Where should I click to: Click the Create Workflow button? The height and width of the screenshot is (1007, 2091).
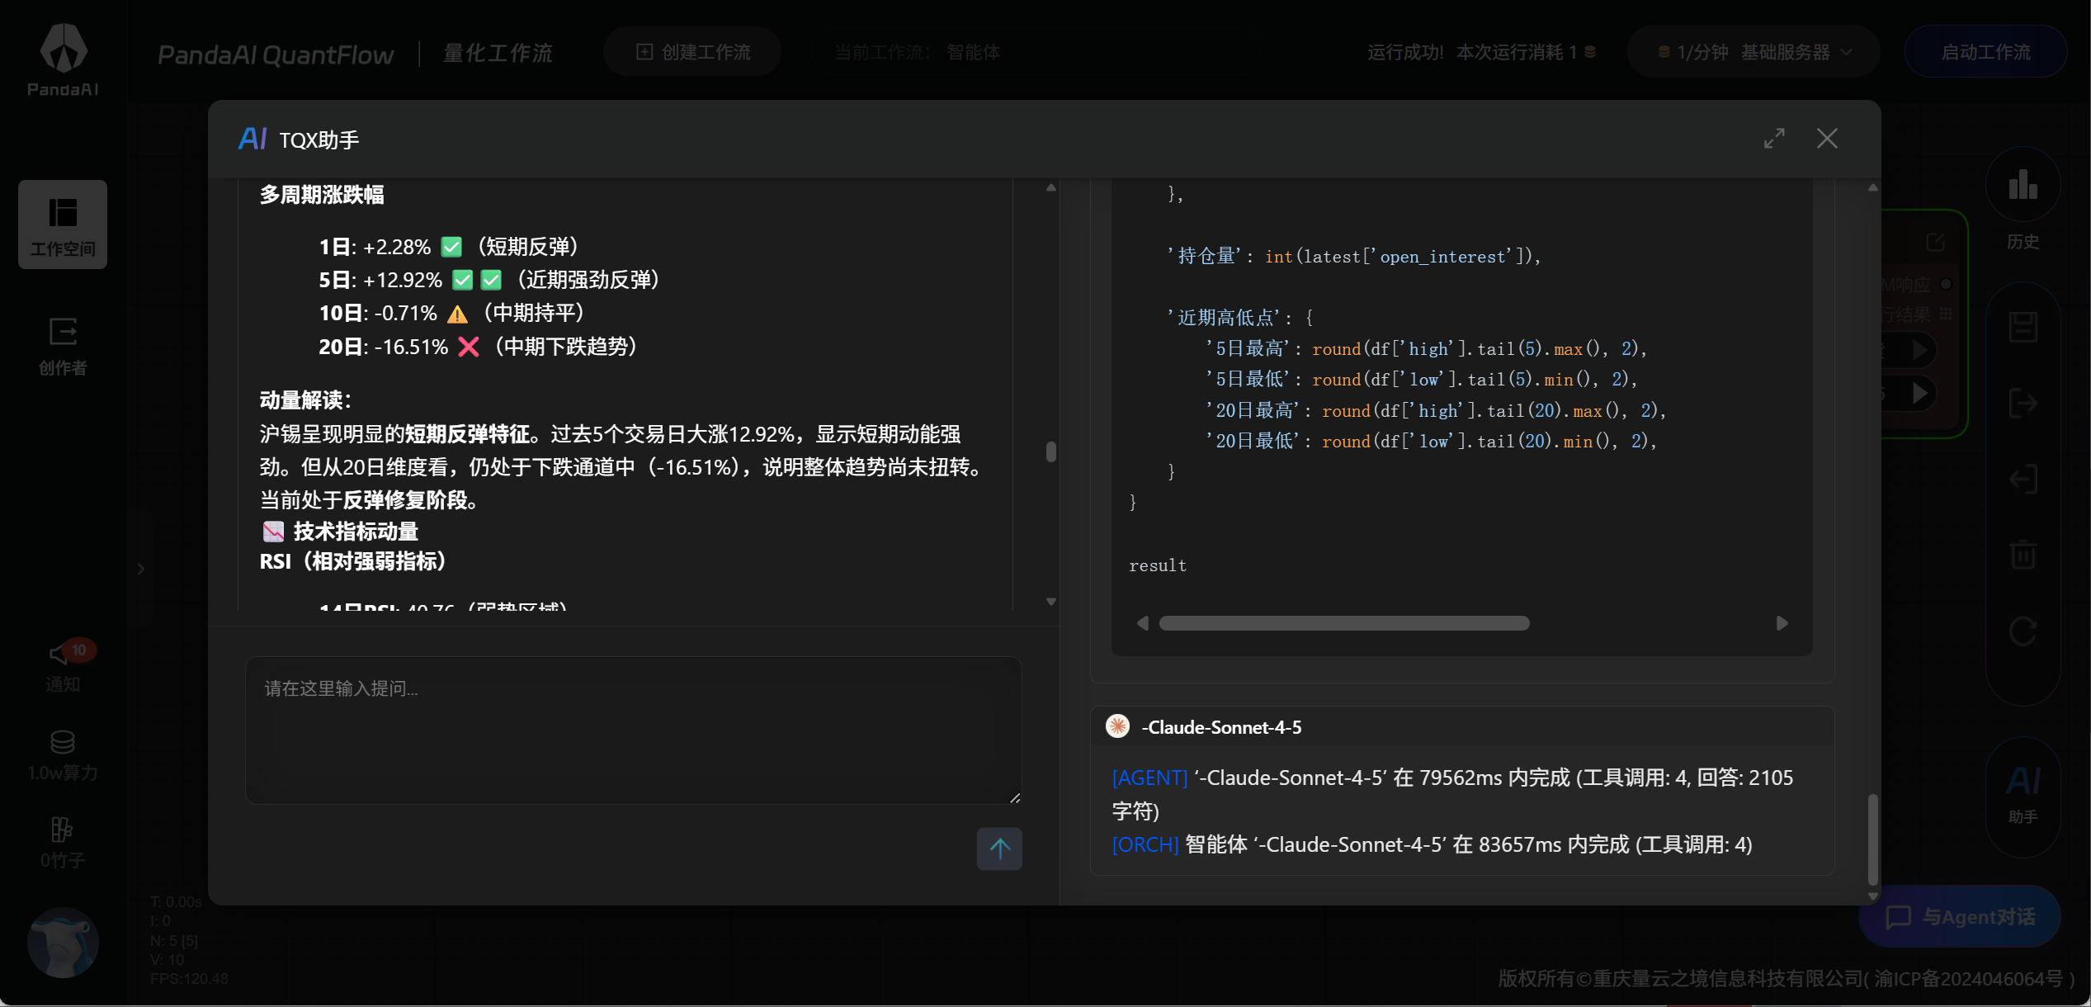(x=692, y=52)
